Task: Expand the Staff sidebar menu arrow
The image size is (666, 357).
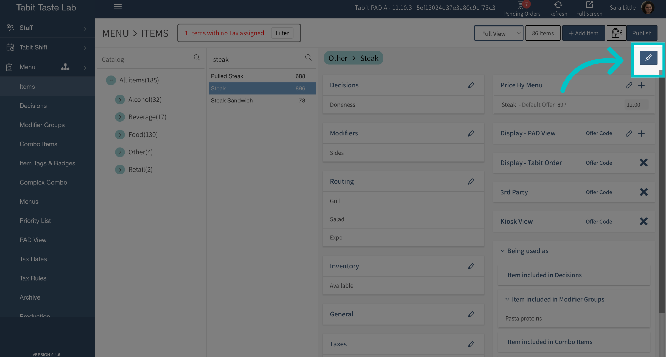Action: point(85,28)
